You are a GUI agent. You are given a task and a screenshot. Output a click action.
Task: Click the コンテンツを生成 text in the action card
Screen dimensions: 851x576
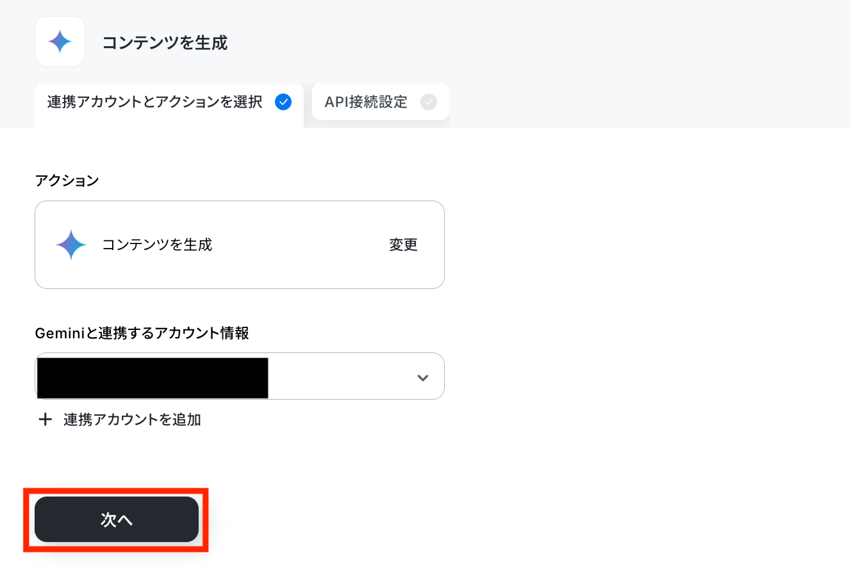pos(157,245)
